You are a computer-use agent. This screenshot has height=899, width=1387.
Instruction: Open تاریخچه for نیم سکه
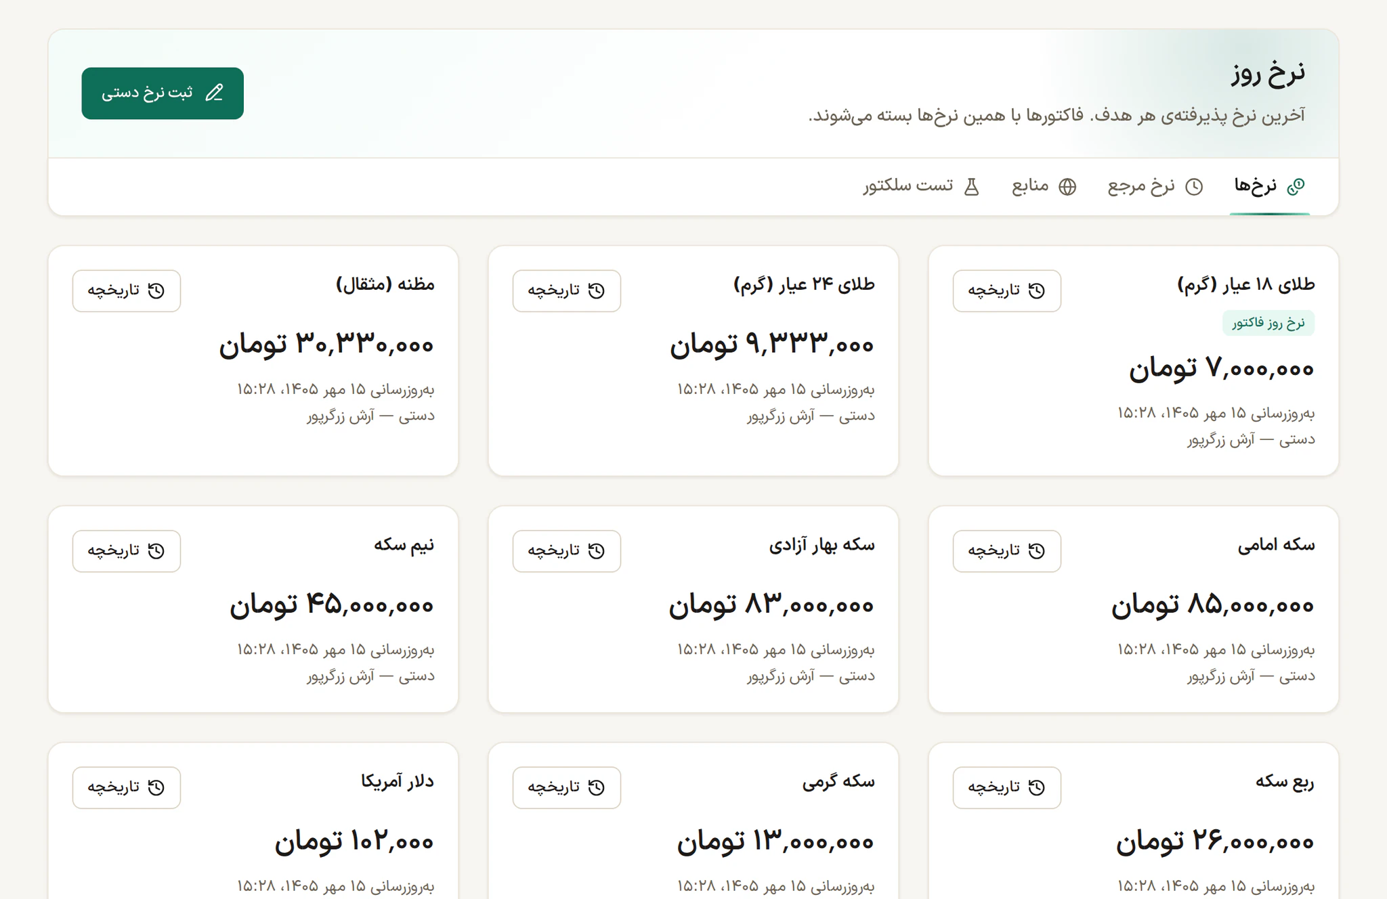(x=126, y=551)
